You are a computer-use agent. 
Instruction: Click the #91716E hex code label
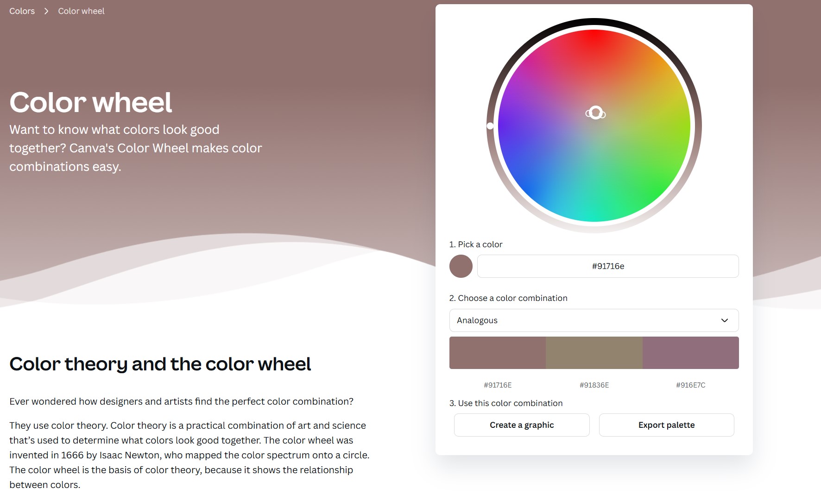pos(498,385)
